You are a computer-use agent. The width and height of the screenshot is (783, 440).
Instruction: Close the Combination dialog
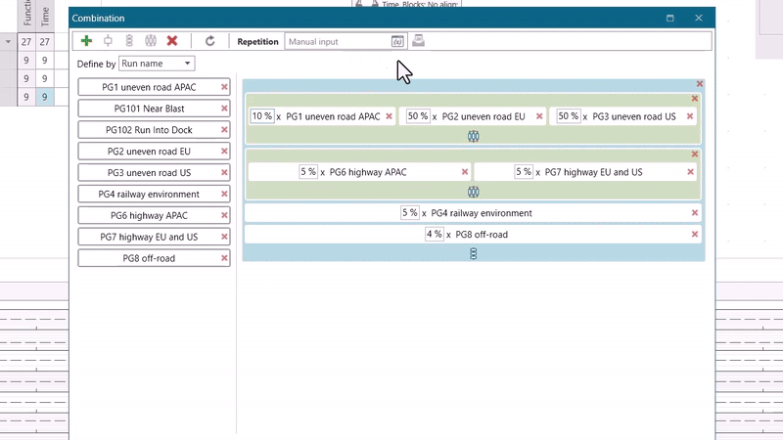coord(699,18)
